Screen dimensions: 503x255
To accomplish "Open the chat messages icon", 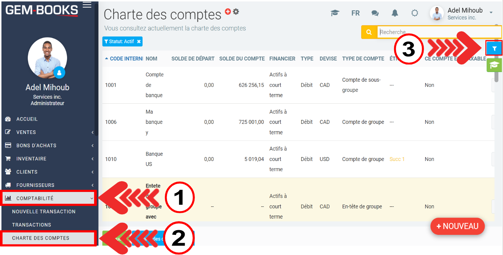I will [x=375, y=13].
